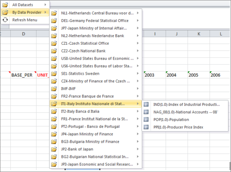Image resolution: width=231 pixels, height=172 pixels.
Task: Click the table icon next to POP Population
Action: [x=146, y=119]
